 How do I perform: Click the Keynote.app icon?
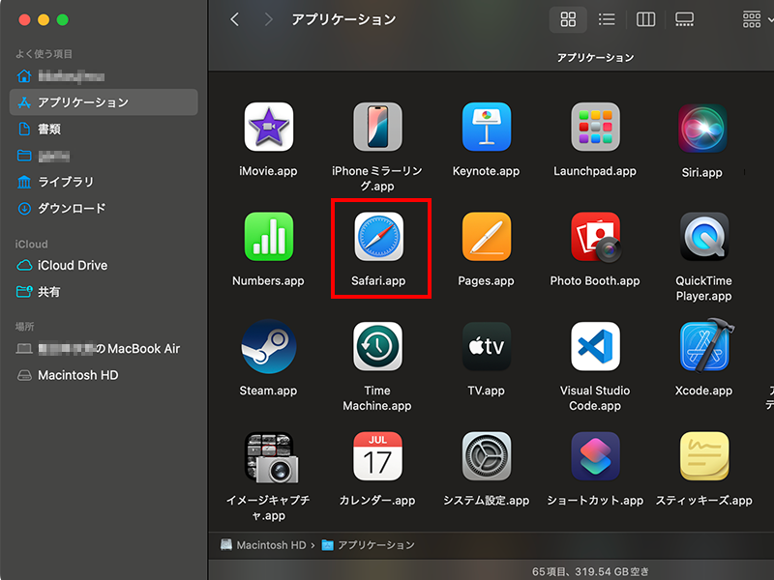pyautogui.click(x=487, y=127)
